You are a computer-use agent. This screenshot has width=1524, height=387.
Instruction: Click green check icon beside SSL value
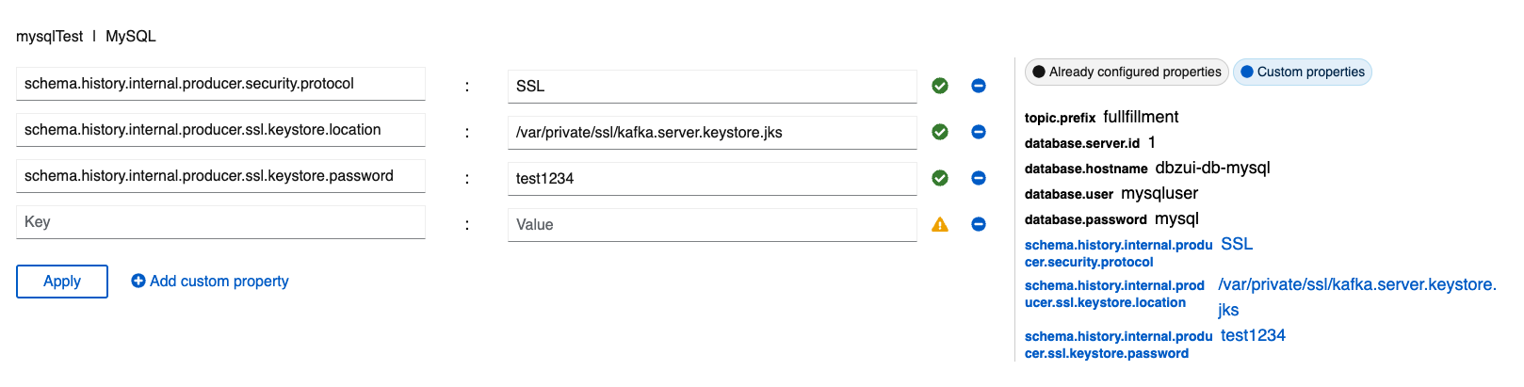(x=940, y=86)
